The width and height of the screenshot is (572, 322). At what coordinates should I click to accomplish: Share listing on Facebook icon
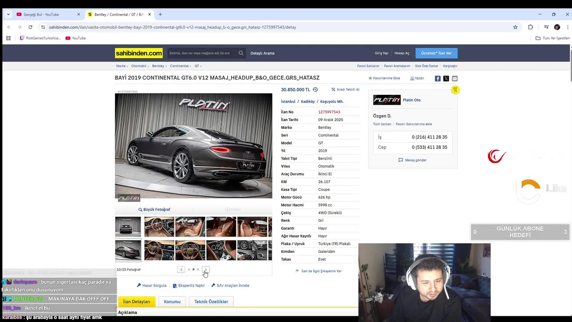[x=437, y=78]
